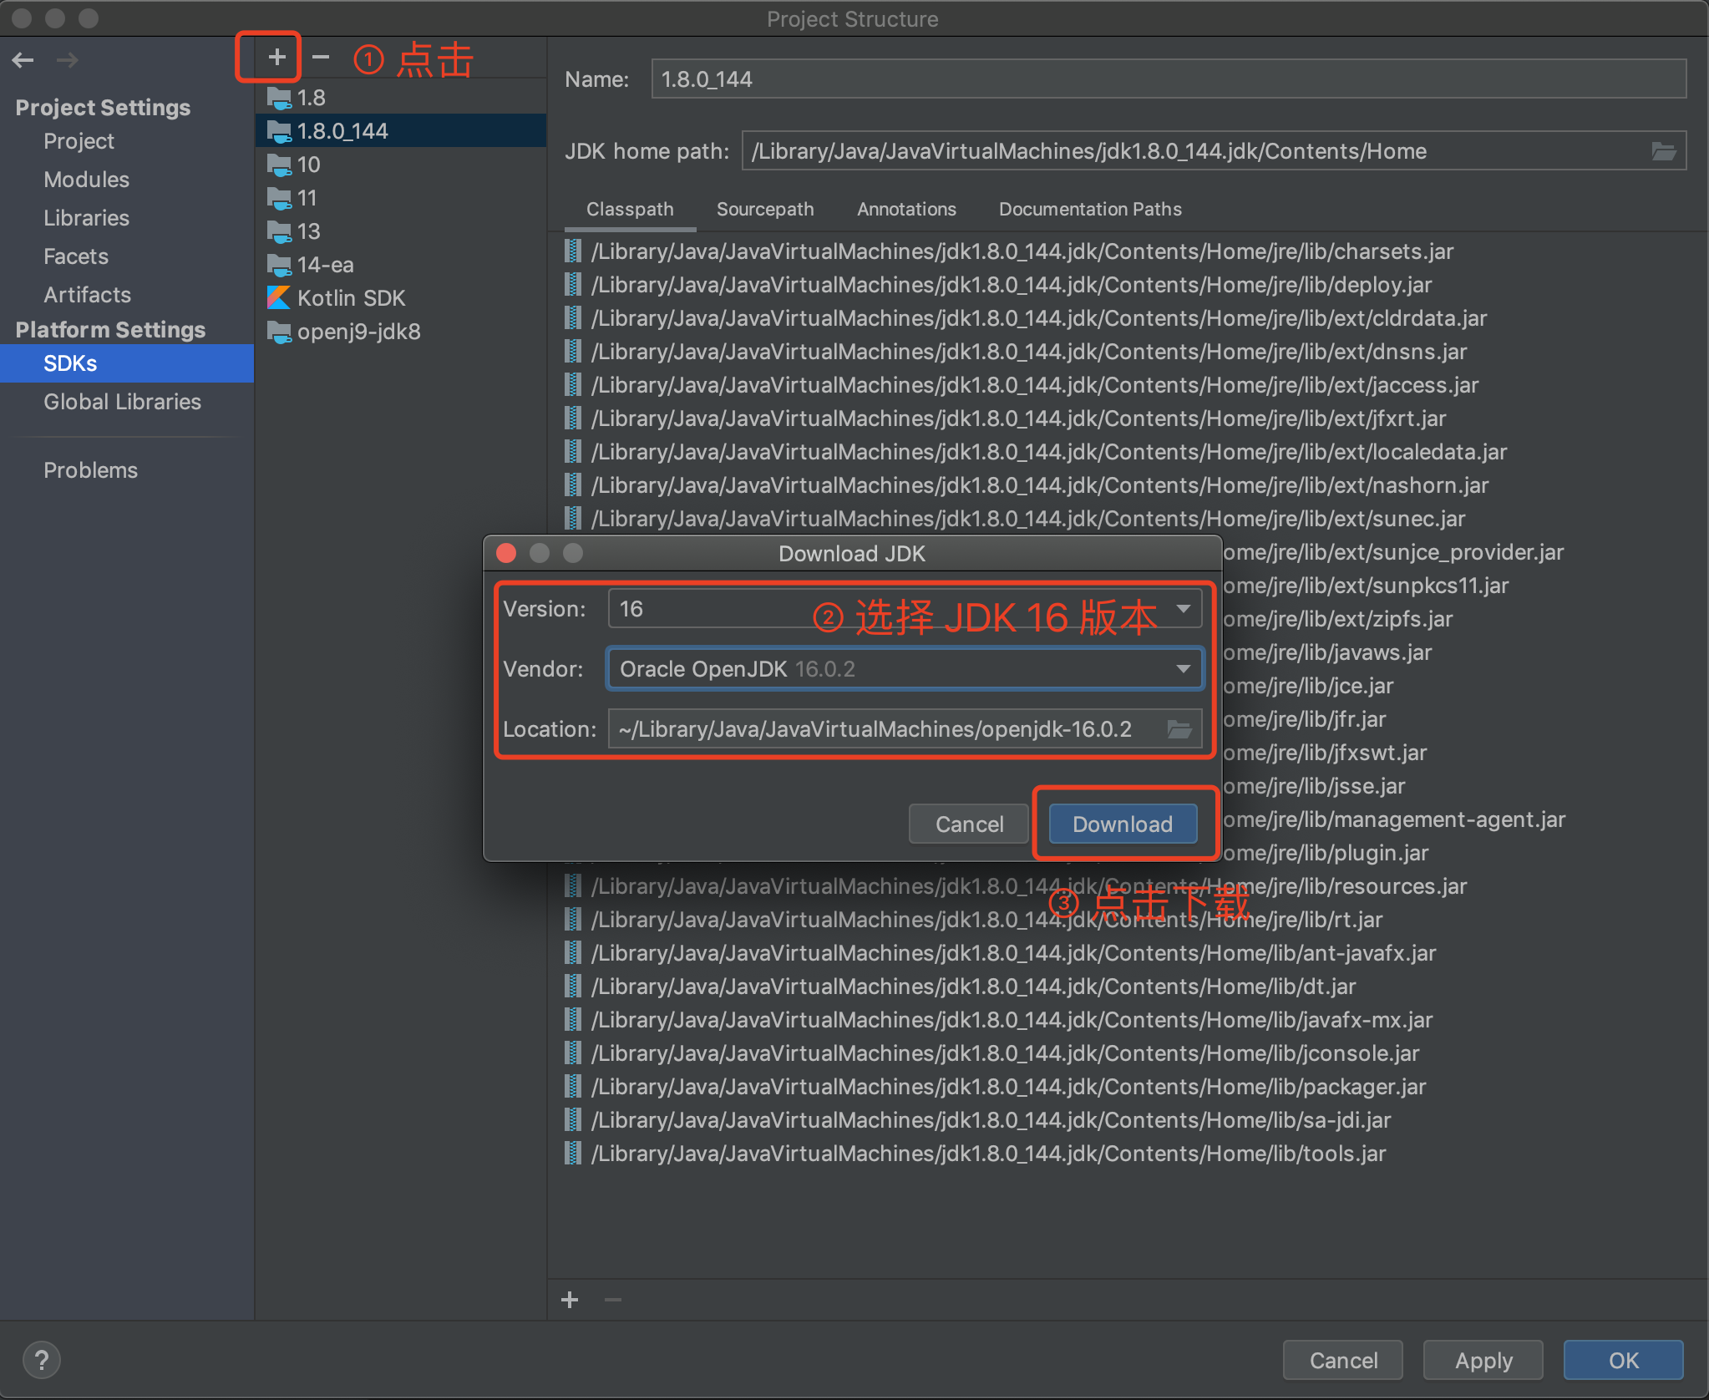This screenshot has height=1400, width=1709.
Task: Open the JDK Version dropdown
Action: (x=1185, y=608)
